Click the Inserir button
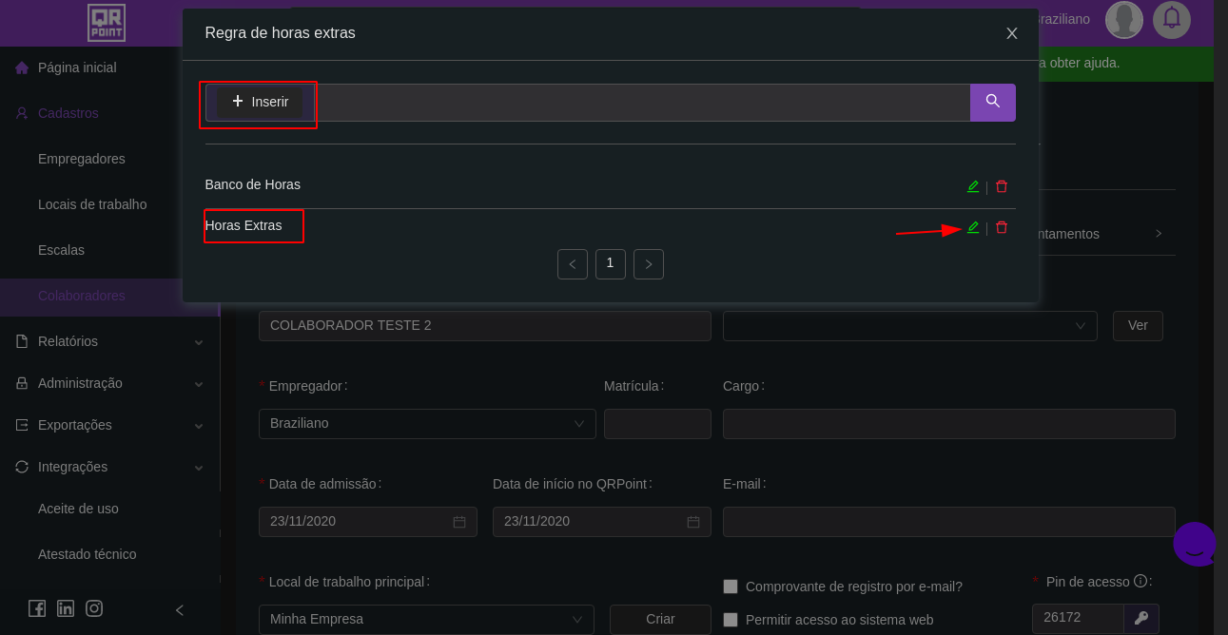Screen dimensions: 1228x635 [x=260, y=102]
